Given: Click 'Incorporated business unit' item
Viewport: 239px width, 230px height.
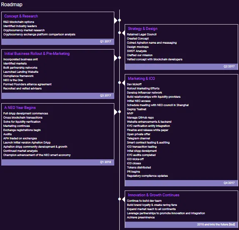Looking at the screenshot, I should coord(21,59).
